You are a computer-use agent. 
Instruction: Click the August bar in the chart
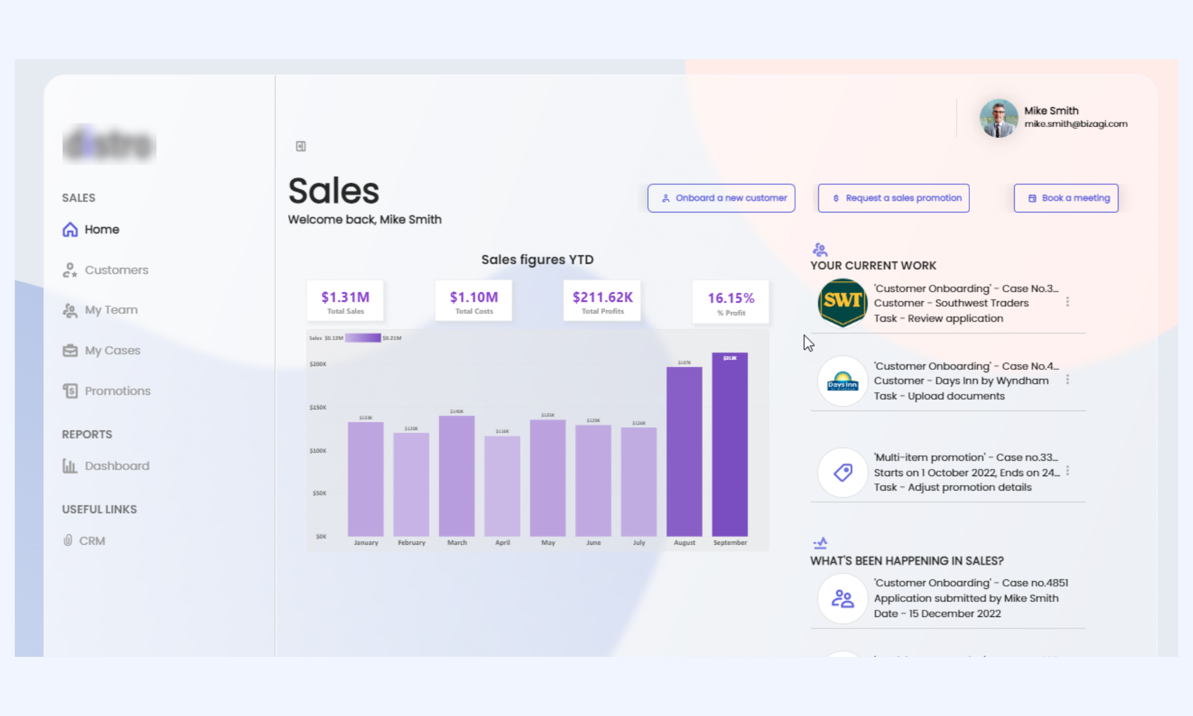[684, 452]
